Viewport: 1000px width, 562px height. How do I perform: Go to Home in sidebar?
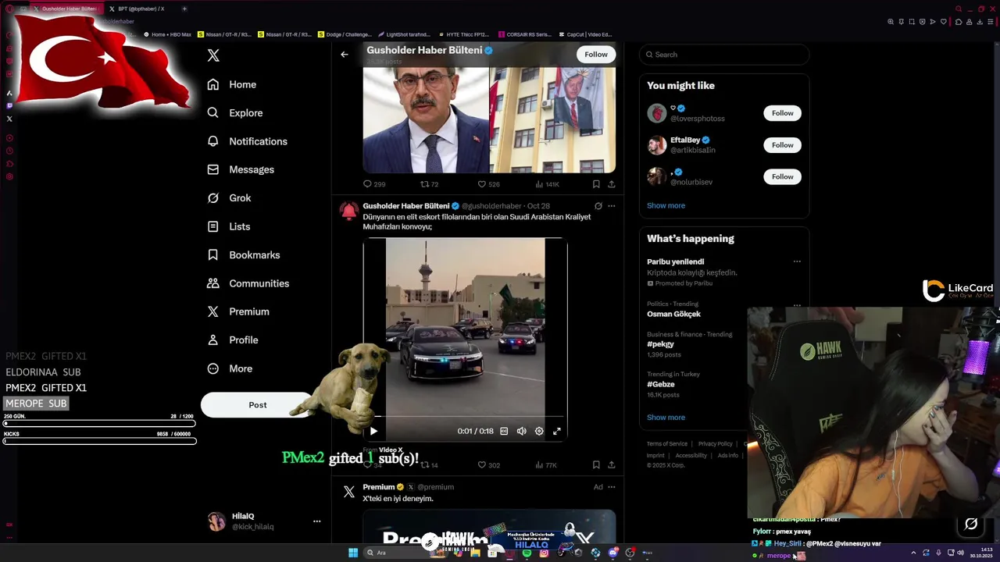(232, 84)
